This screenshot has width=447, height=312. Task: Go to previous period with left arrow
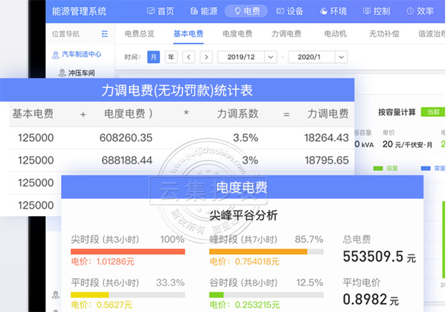tap(188, 57)
